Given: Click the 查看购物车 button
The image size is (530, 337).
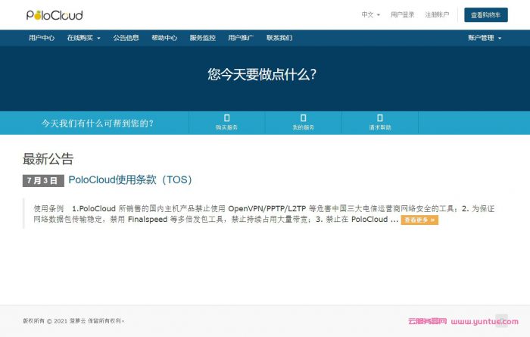Looking at the screenshot, I should 485,14.
